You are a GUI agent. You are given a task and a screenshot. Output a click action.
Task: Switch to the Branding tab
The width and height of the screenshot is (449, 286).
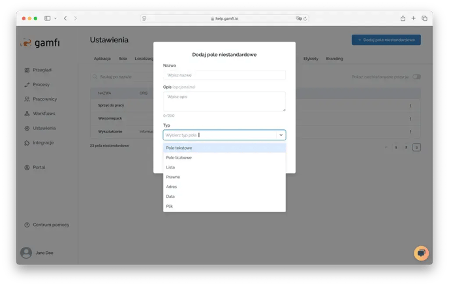coord(334,59)
